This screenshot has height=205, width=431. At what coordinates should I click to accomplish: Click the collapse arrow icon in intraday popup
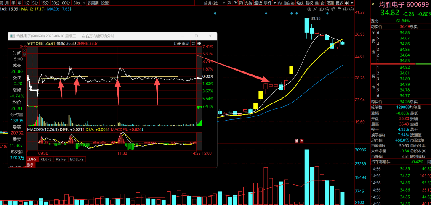[198, 43]
